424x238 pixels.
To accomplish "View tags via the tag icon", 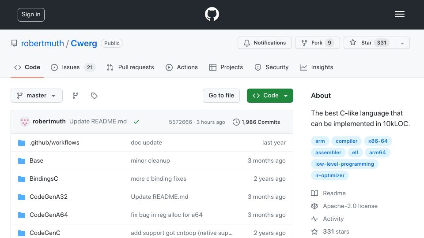I will [94, 96].
